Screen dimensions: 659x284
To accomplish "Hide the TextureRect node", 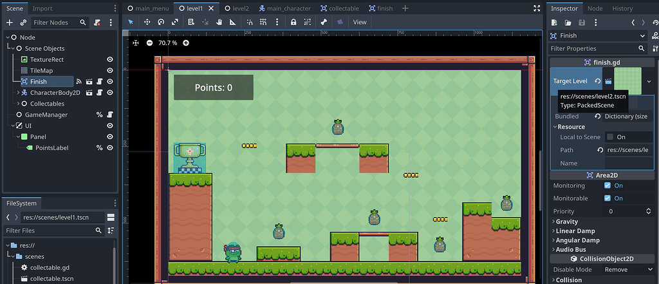I will pyautogui.click(x=109, y=60).
